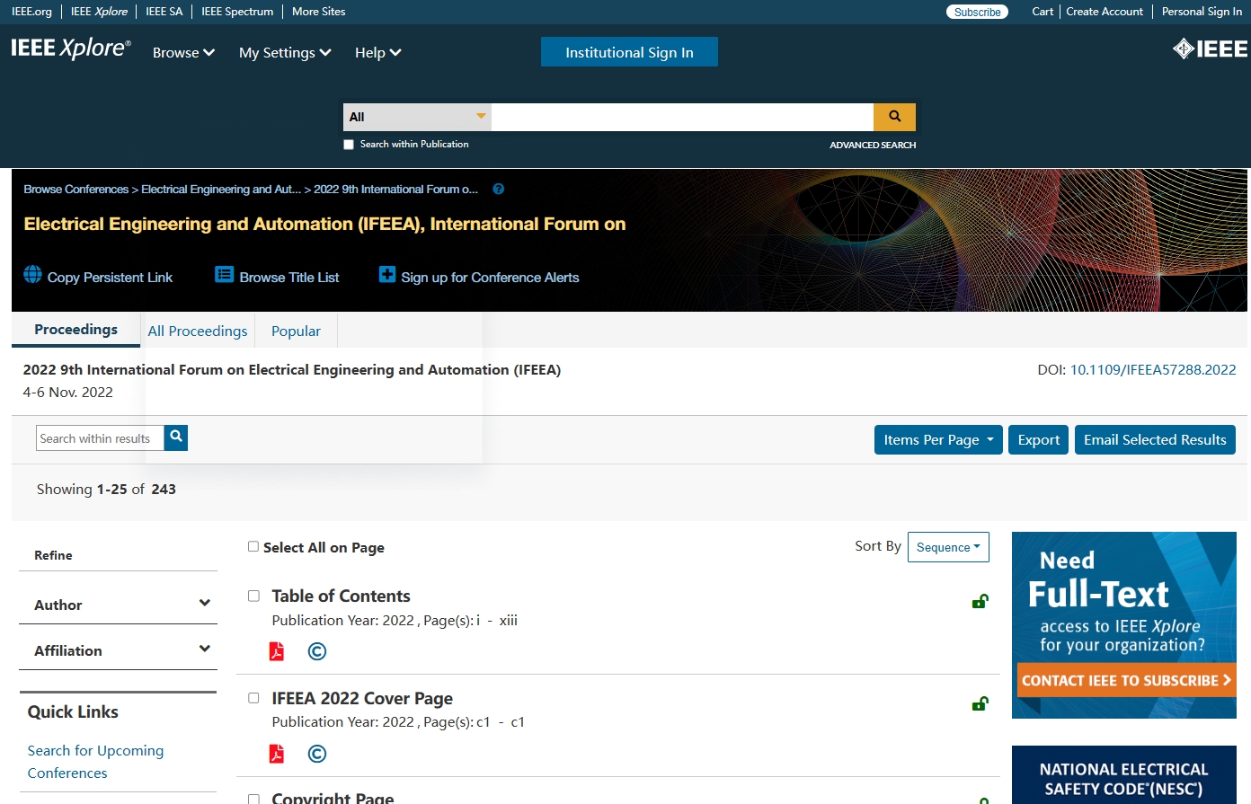The image size is (1251, 804).
Task: Click the breadcrumb help question mark icon
Action: (x=499, y=190)
